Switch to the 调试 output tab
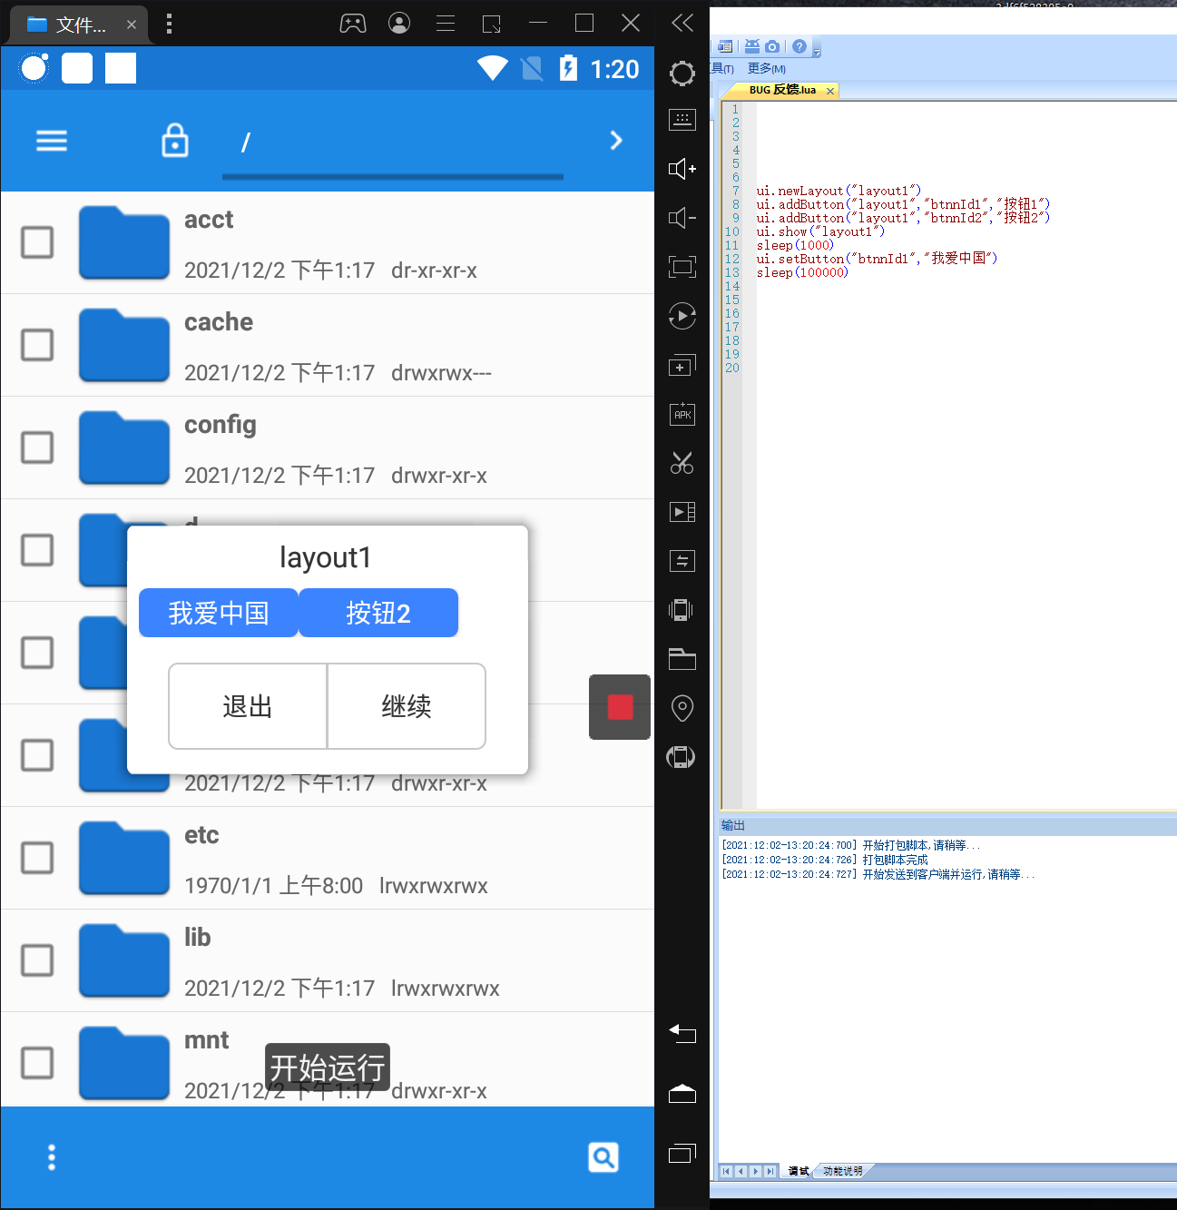This screenshot has height=1210, width=1177. pos(799,1171)
